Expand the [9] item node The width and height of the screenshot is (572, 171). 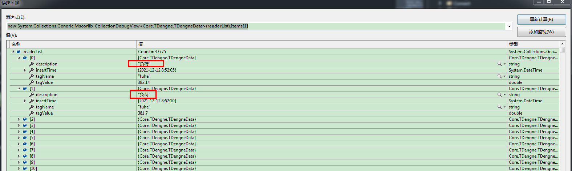[x=19, y=162]
